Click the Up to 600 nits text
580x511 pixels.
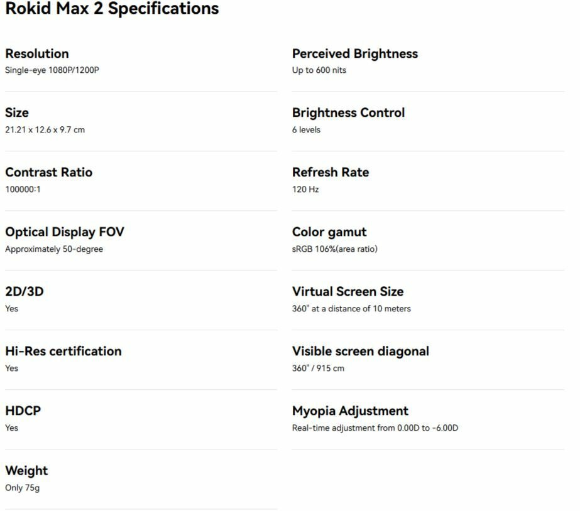(319, 70)
